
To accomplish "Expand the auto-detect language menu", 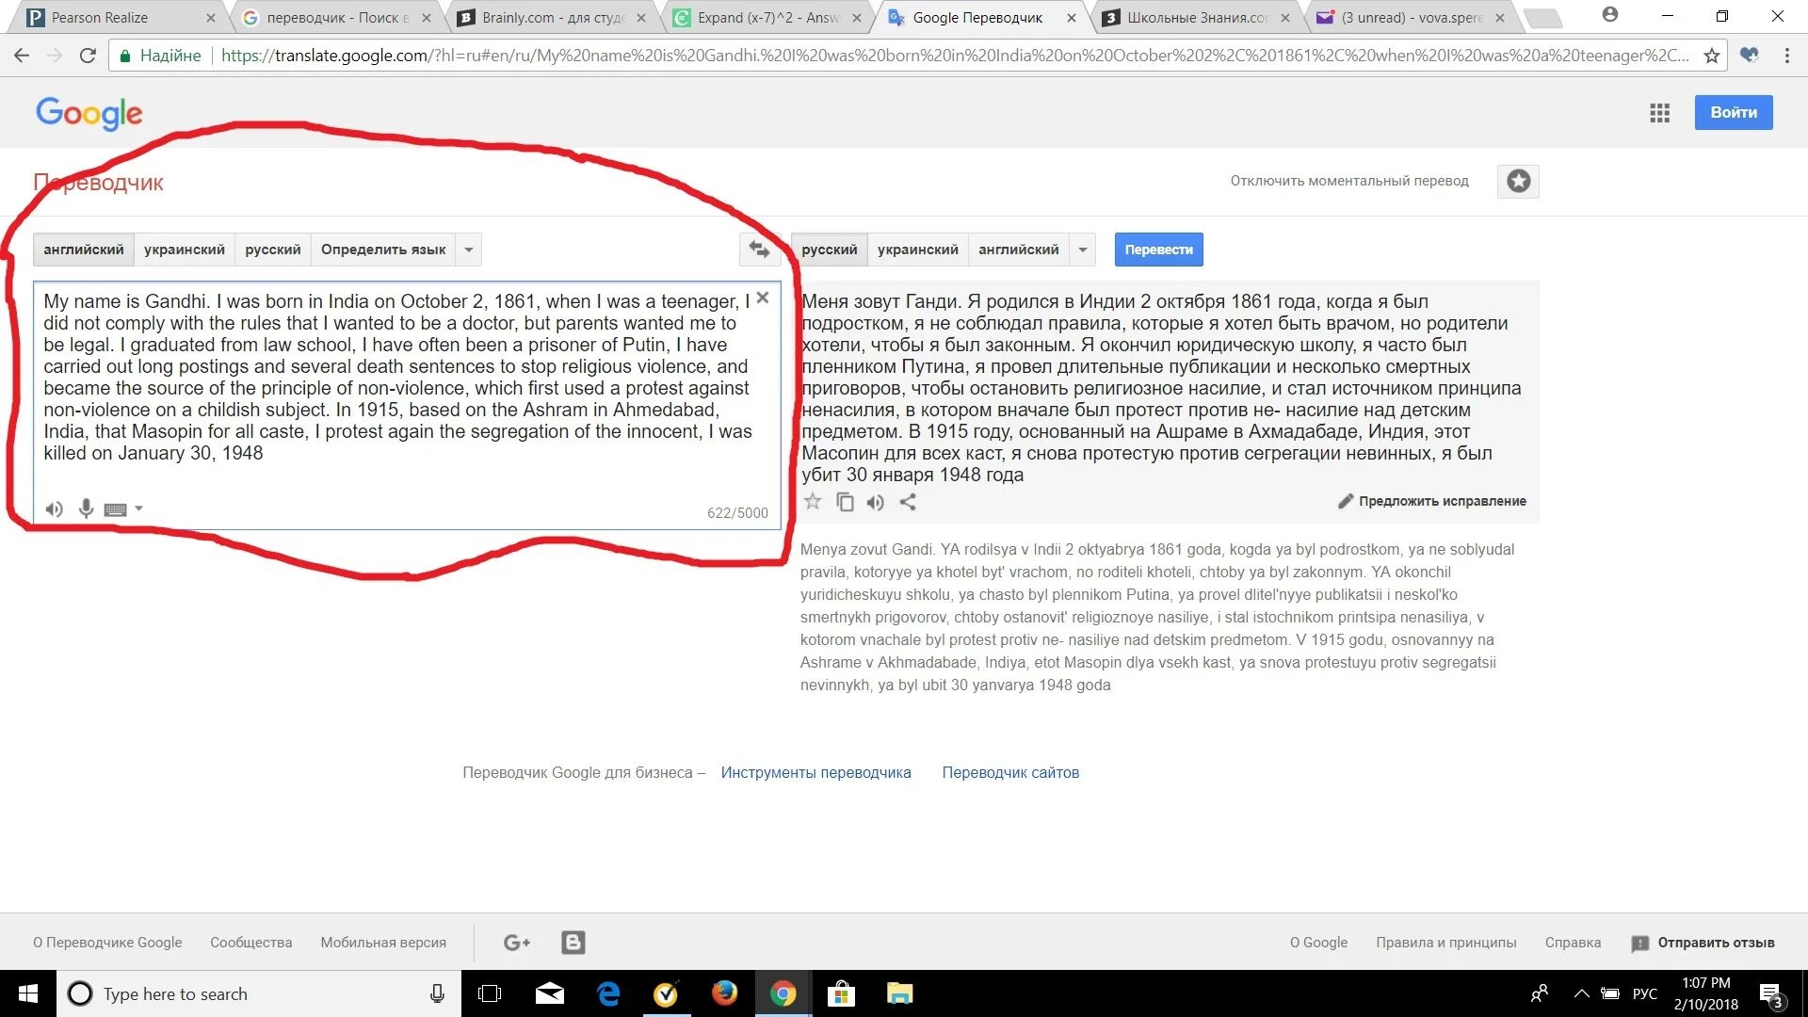I will point(471,250).
